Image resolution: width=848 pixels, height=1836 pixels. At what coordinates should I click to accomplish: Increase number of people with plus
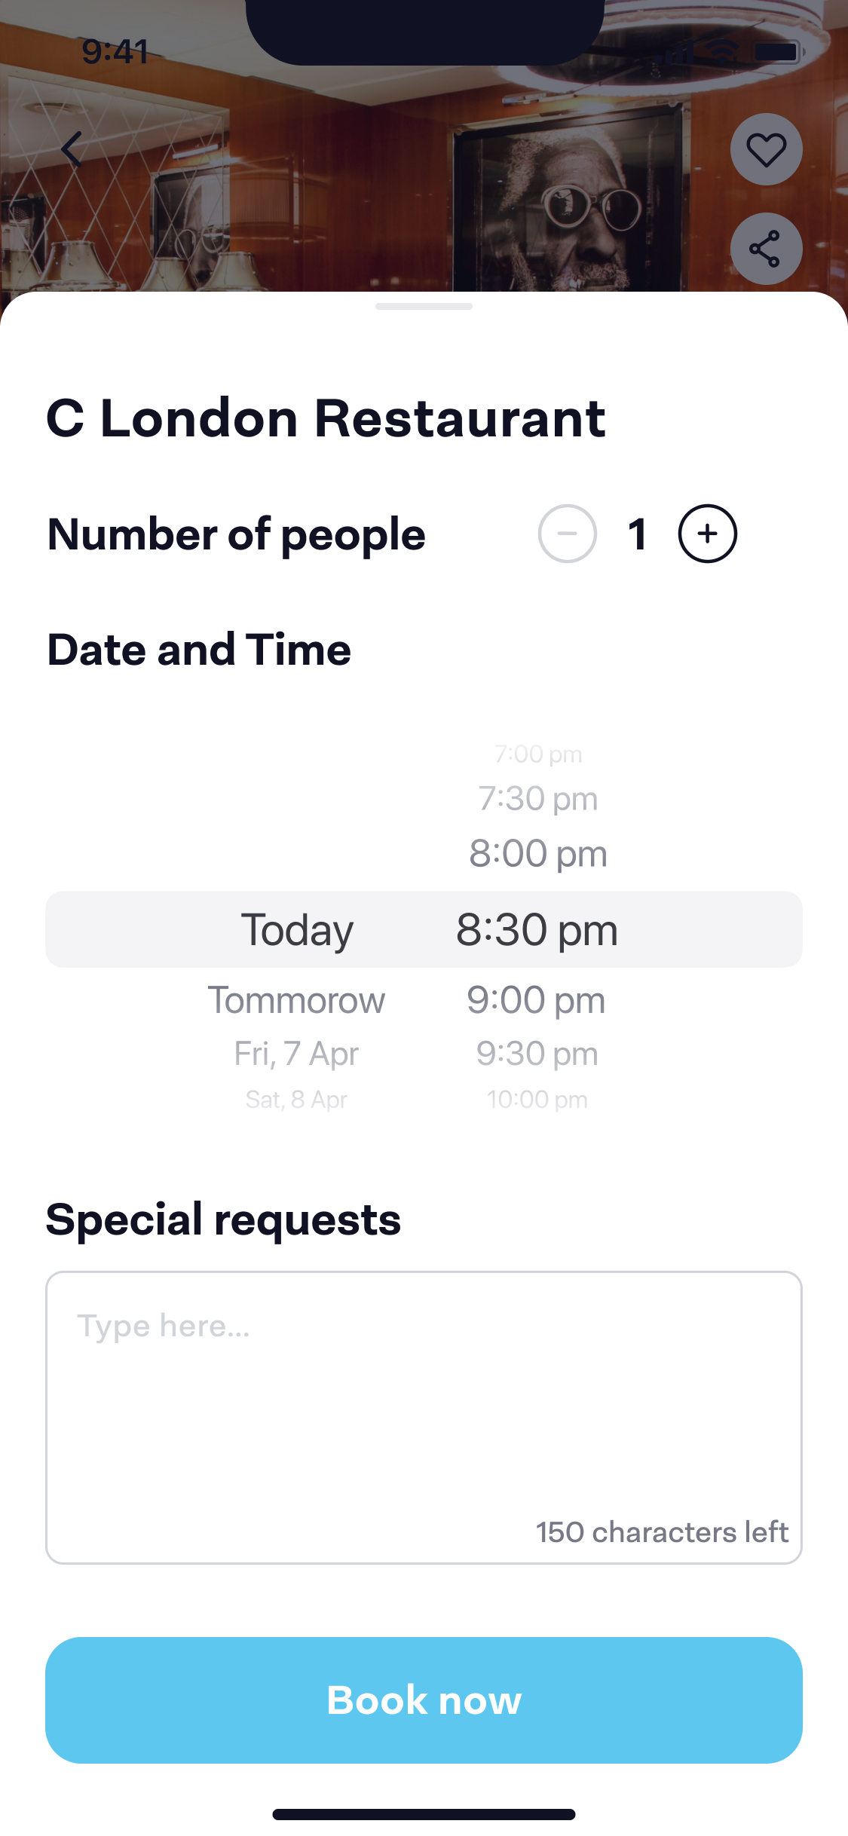[x=707, y=534]
